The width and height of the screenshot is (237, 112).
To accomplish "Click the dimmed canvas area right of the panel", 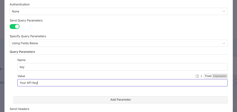I will tap(235, 52).
